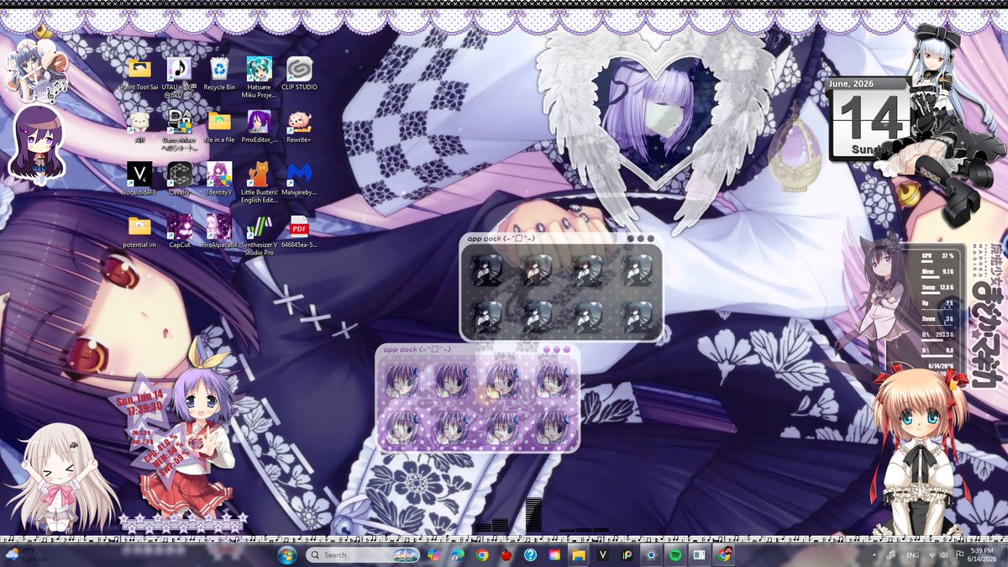Open Microsoft Edge from the taskbar
This screenshot has height=567, width=1008.
[x=457, y=555]
